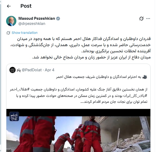Click the Masoud Pezeshkian display name
This screenshot has height=152, width=156.
(x=37, y=18)
